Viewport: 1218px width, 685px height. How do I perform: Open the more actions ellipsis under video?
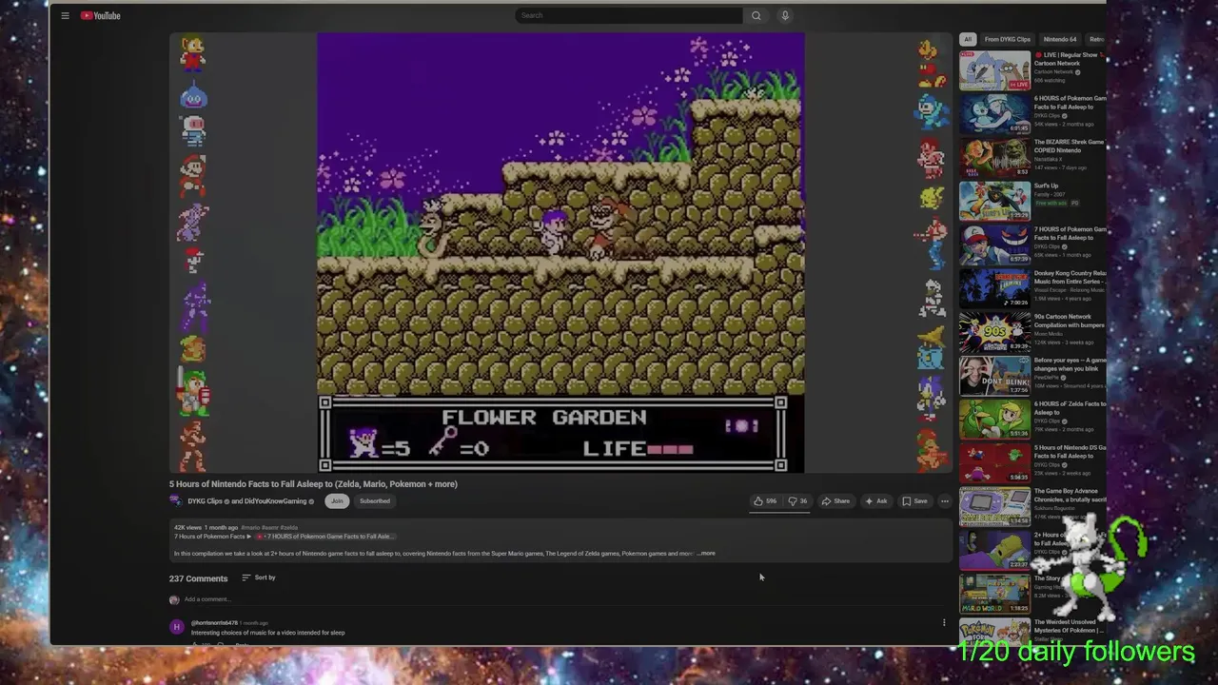[944, 501]
